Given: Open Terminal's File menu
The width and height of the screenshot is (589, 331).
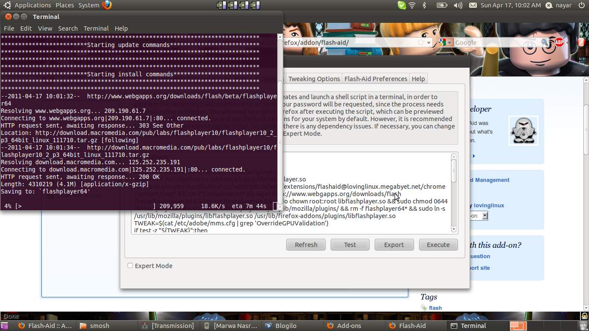Looking at the screenshot, I should tap(9, 28).
